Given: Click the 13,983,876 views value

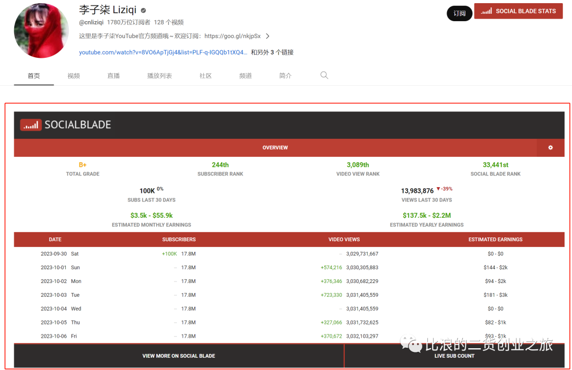Looking at the screenshot, I should (x=417, y=191).
